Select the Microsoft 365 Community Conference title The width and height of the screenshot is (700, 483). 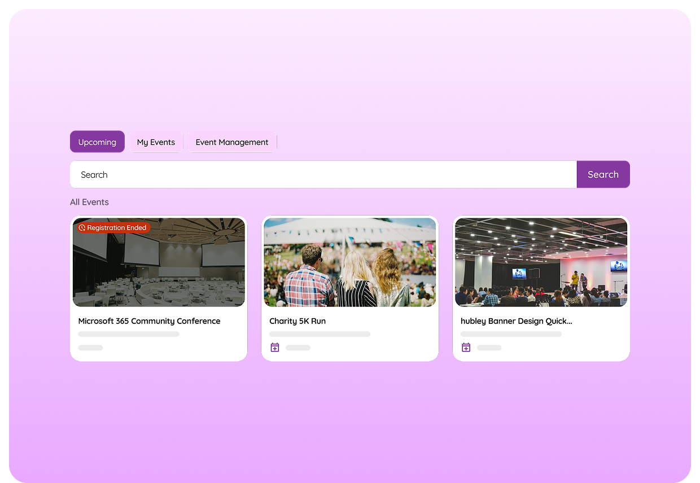tap(149, 321)
